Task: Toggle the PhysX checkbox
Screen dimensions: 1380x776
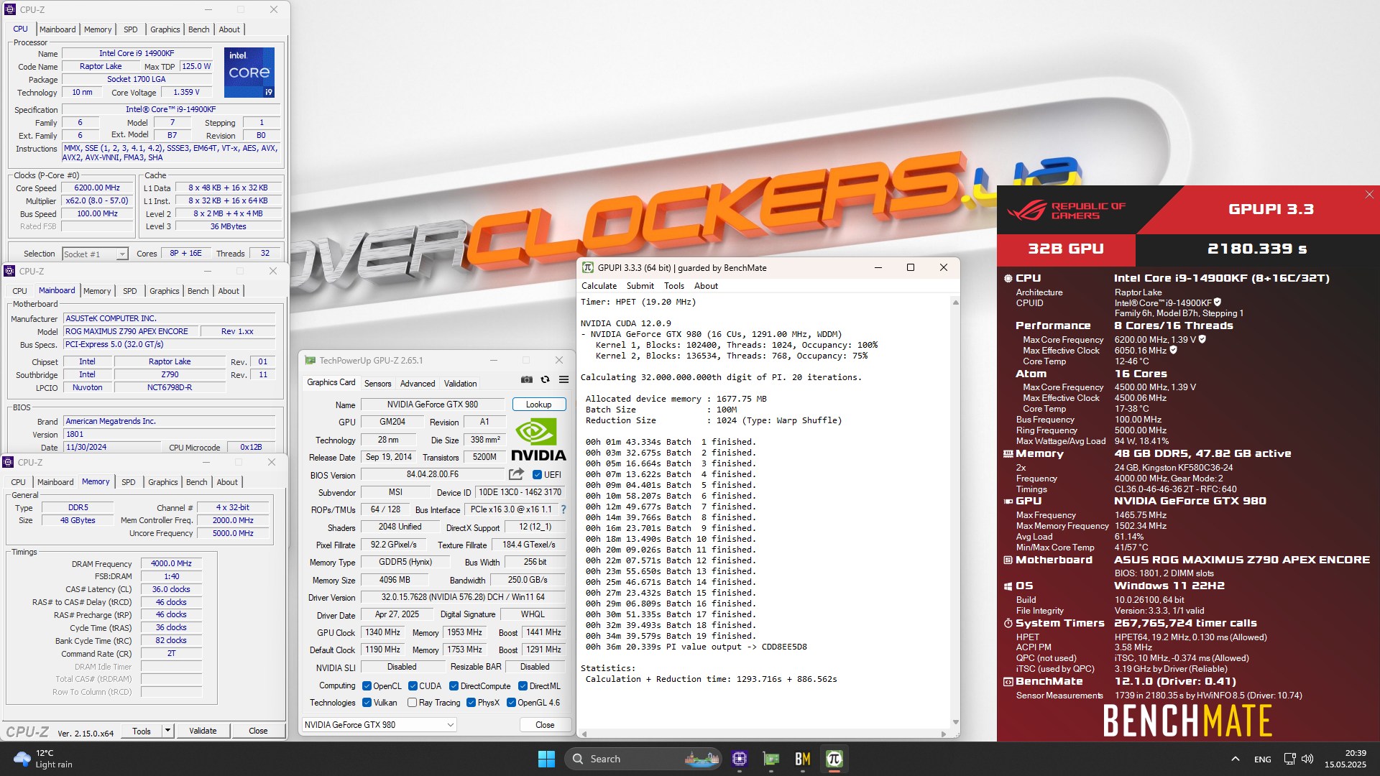Action: [471, 702]
